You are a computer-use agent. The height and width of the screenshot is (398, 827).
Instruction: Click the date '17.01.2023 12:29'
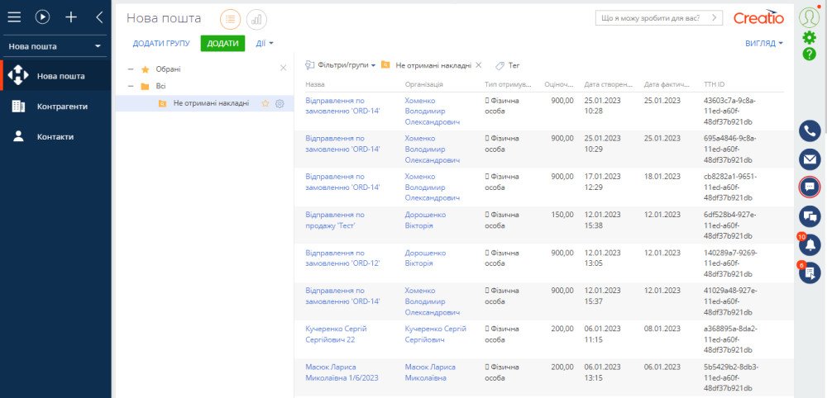(x=602, y=182)
